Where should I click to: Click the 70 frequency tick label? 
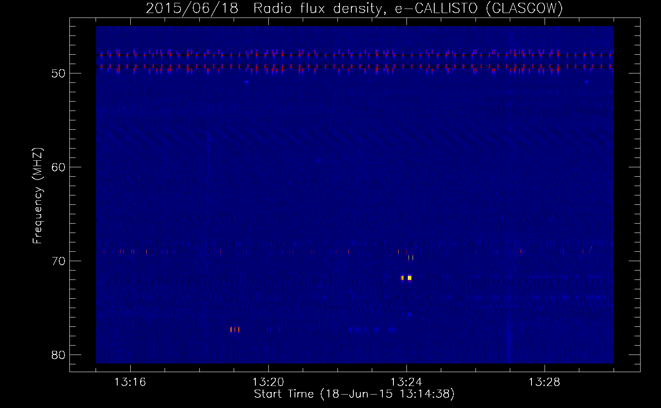pyautogui.click(x=58, y=261)
